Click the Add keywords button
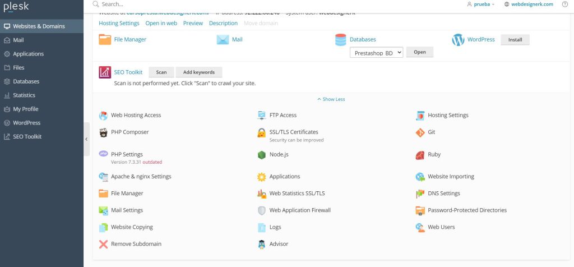 coord(199,72)
